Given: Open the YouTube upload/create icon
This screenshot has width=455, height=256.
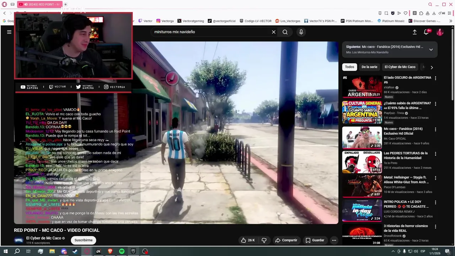Looking at the screenshot, I should point(414,32).
